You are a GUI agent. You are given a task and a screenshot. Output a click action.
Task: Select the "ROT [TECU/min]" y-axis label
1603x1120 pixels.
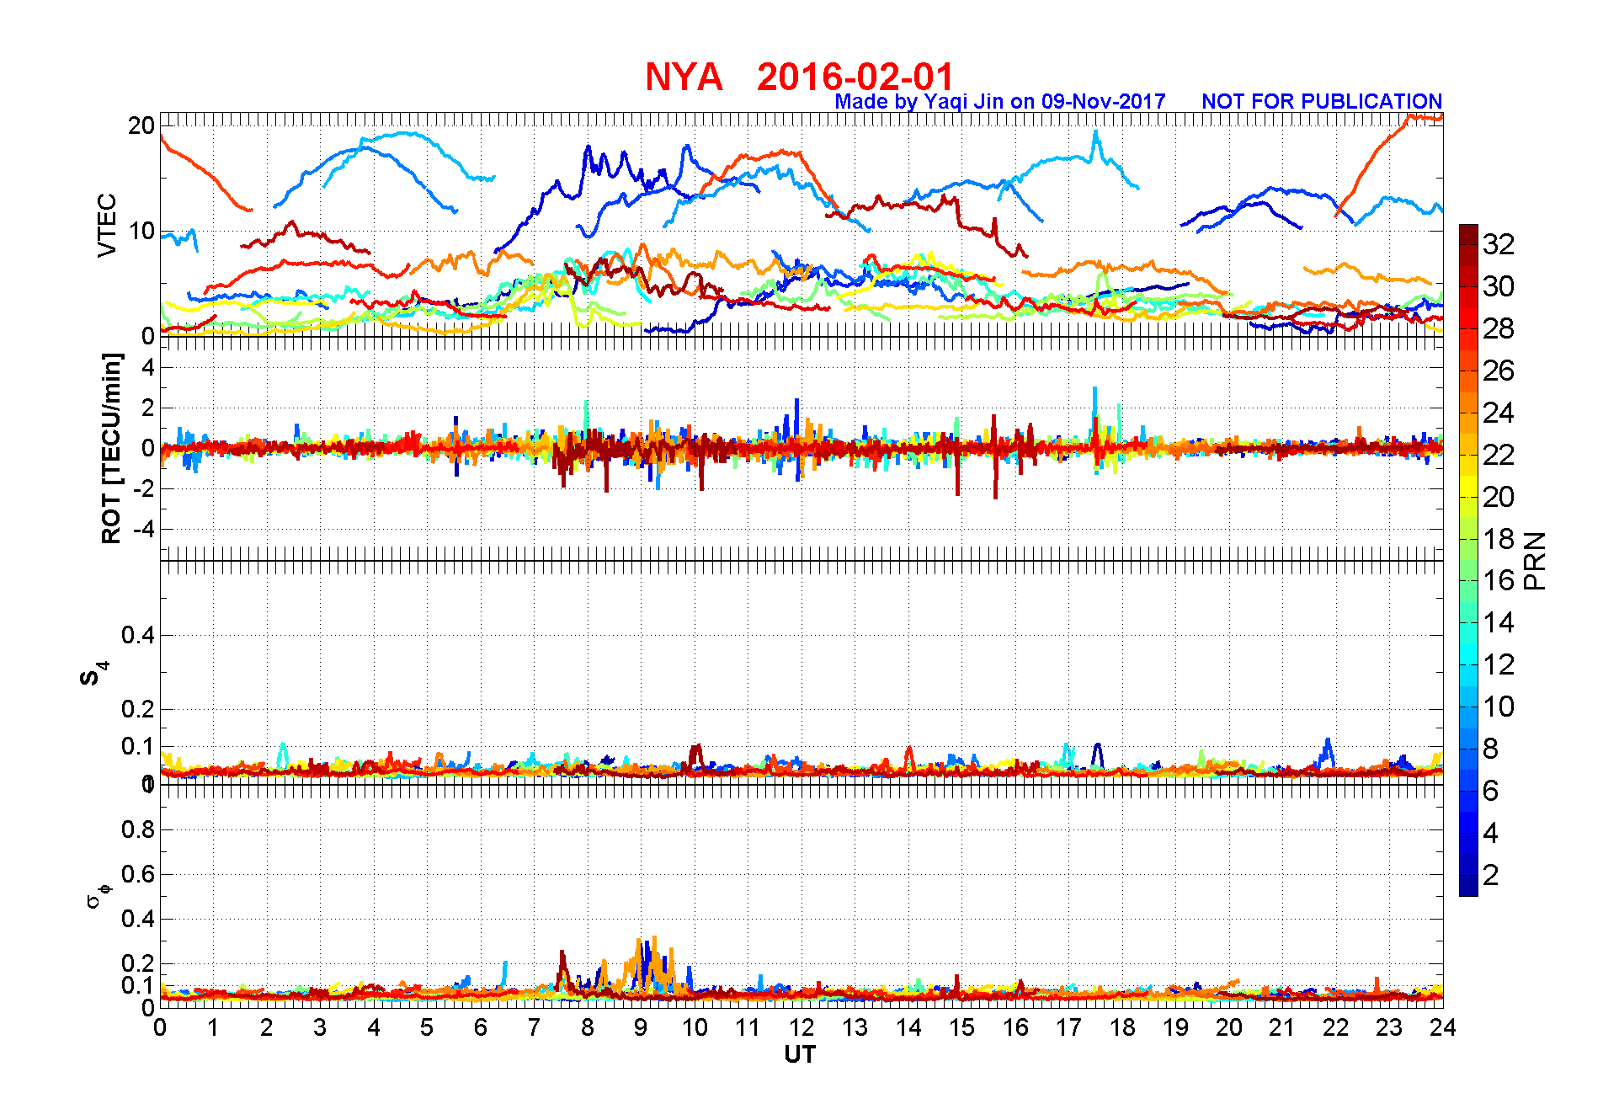[x=111, y=448]
